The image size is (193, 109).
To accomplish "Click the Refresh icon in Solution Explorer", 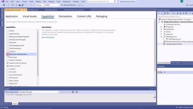I will pyautogui.click(x=180, y=13).
